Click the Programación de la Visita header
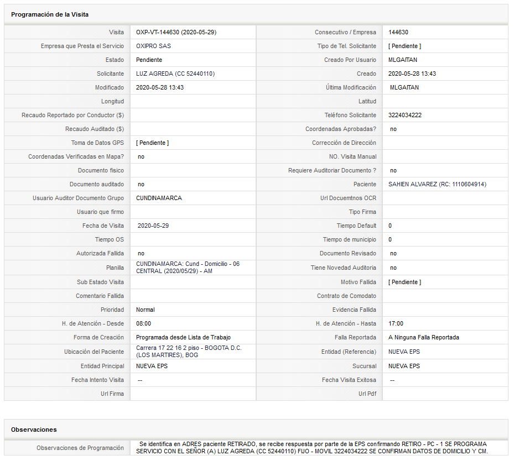Image resolution: width=514 pixels, height=466 pixels. click(x=50, y=14)
